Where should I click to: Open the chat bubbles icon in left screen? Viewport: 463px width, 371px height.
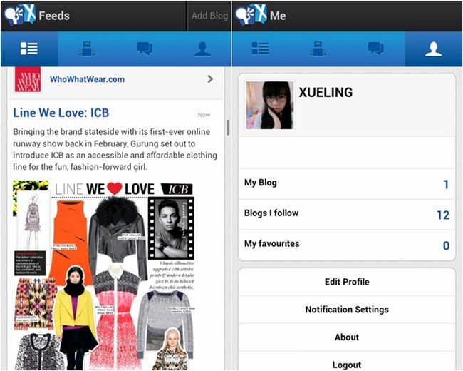(x=145, y=49)
